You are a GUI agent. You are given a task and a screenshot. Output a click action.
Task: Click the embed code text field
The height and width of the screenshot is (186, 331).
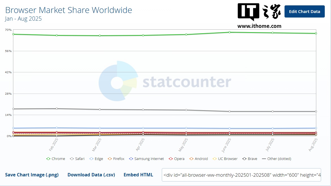[241, 175]
